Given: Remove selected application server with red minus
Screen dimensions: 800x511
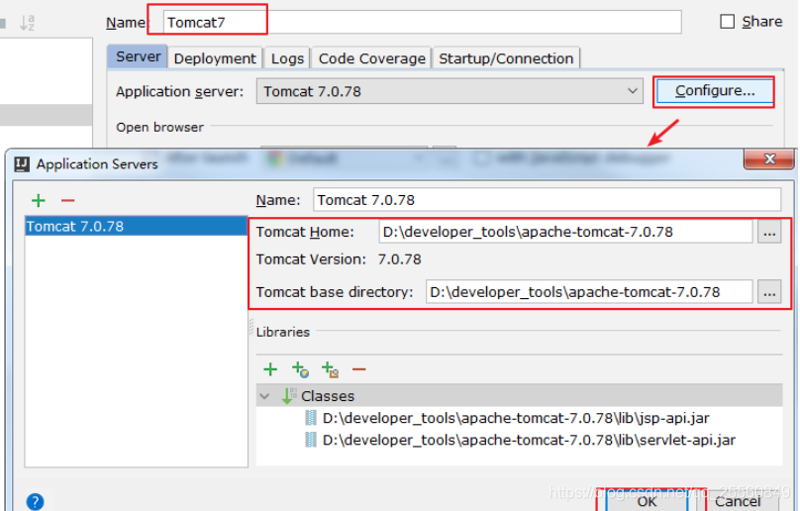Looking at the screenshot, I should pyautogui.click(x=68, y=201).
